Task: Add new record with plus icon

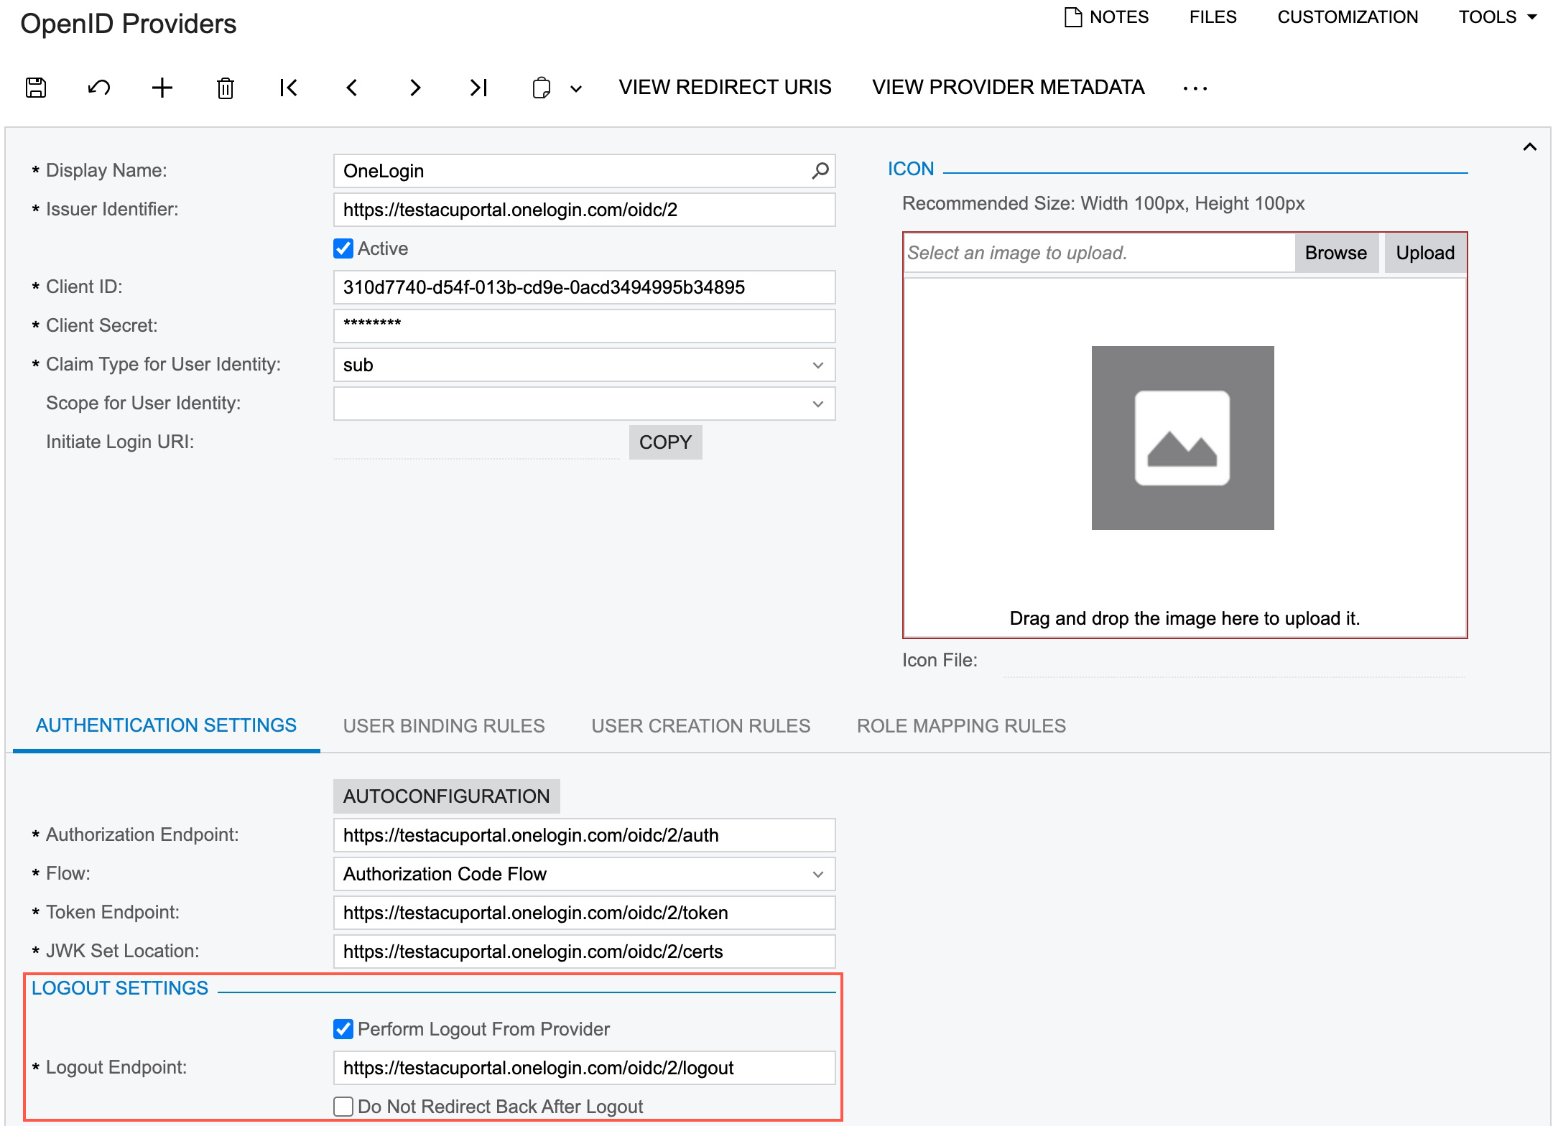Action: coord(162,88)
